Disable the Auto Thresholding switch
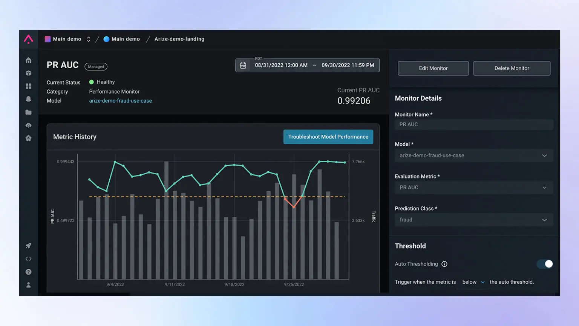This screenshot has width=579, height=326. pos(545,264)
